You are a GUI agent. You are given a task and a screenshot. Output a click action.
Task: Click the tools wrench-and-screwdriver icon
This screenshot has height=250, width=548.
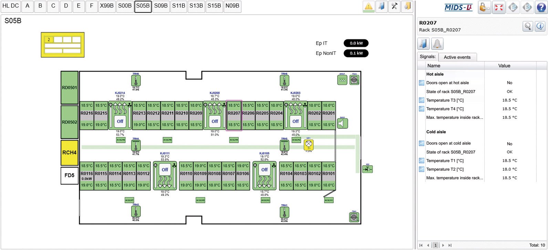[x=394, y=7]
